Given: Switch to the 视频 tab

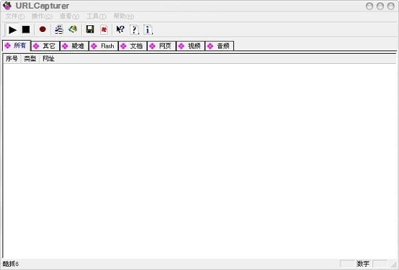Looking at the screenshot, I should 191,46.
